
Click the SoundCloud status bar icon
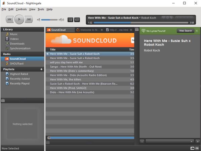pyautogui.click(x=192, y=148)
